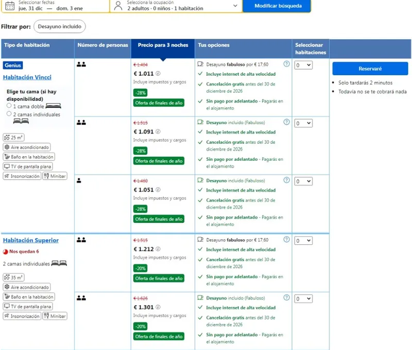The image size is (412, 350).
Task: Click the Aire acondicionado tag under Habitación Vincci
Action: point(27,147)
